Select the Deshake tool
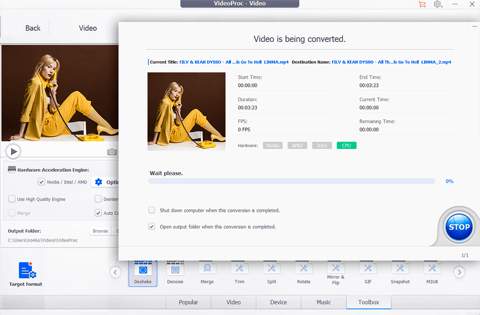Image resolution: width=480 pixels, height=315 pixels. (x=142, y=270)
